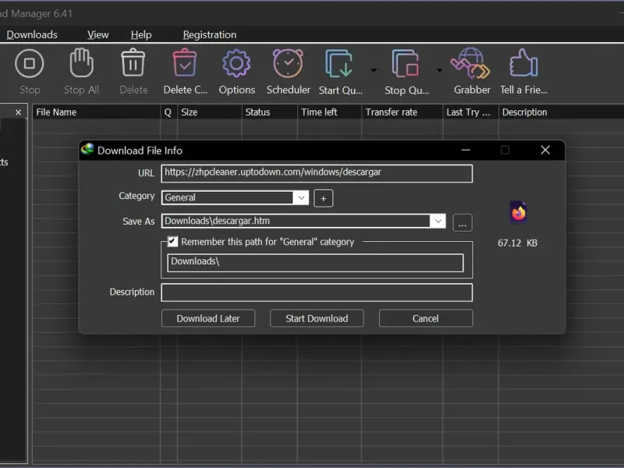Minimize the Download File Info dialog
The image size is (624, 468).
[x=466, y=150]
